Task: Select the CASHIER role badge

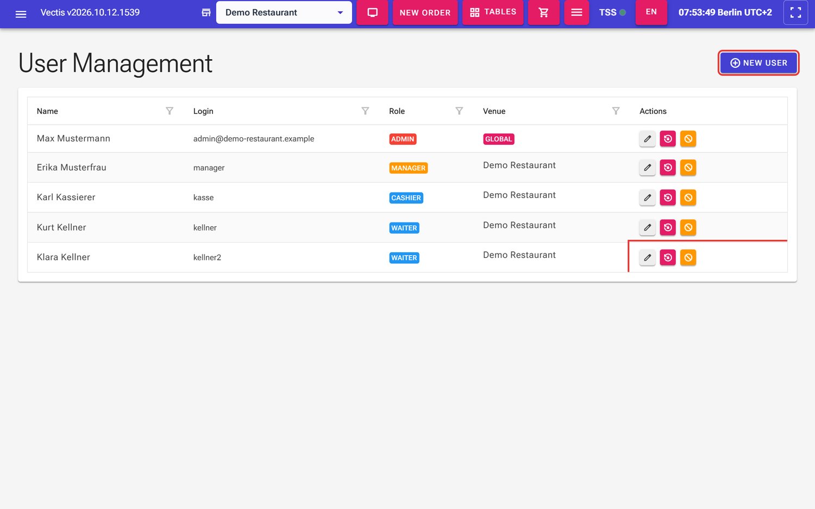Action: 406,198
